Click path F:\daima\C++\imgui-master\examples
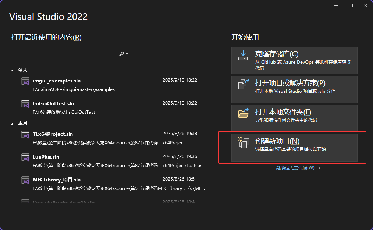The height and width of the screenshot is (230, 373). (x=74, y=89)
